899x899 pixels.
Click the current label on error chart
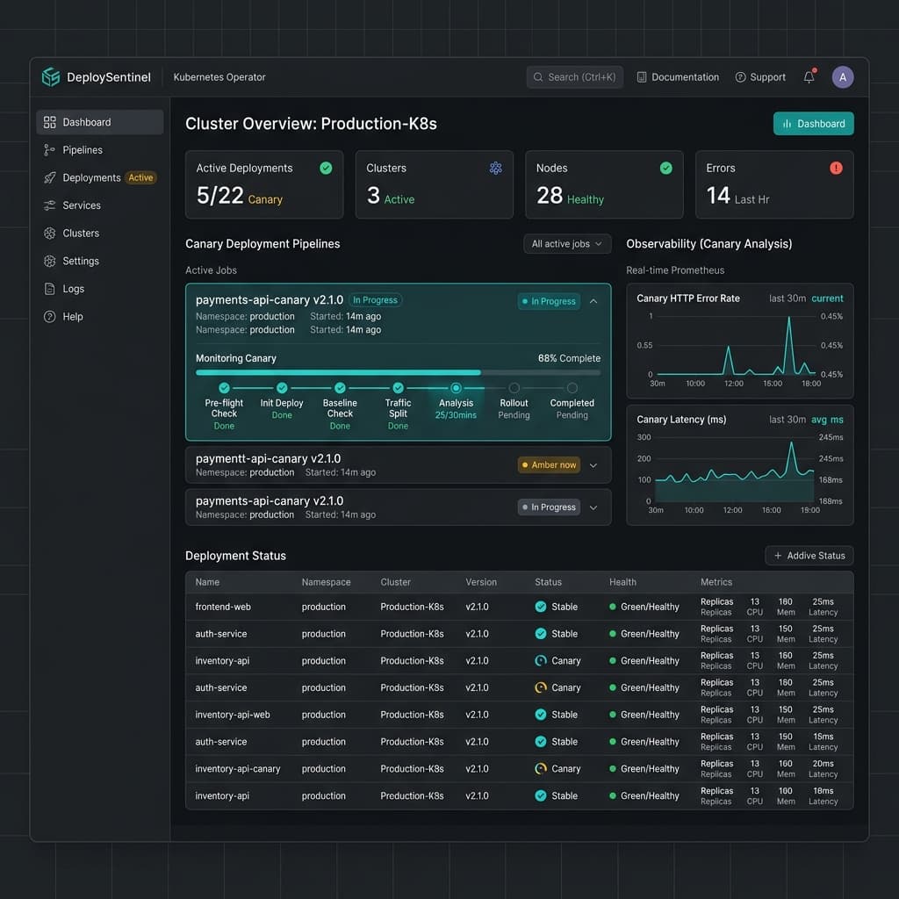(827, 298)
